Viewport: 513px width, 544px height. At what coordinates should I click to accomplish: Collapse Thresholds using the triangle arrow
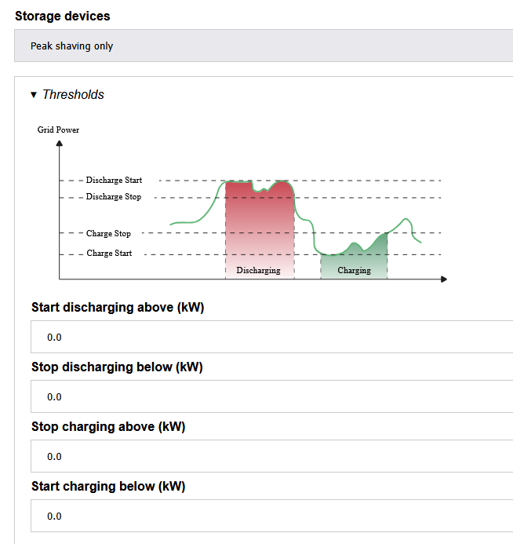34,95
